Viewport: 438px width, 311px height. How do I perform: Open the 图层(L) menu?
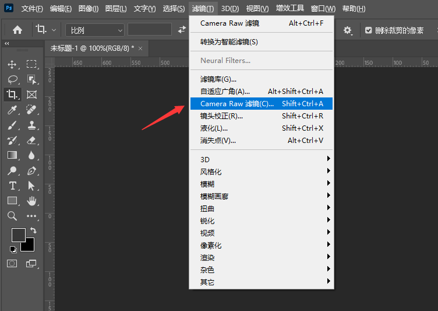click(116, 8)
